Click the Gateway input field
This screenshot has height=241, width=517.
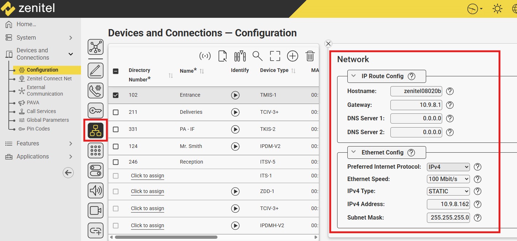[416, 105]
